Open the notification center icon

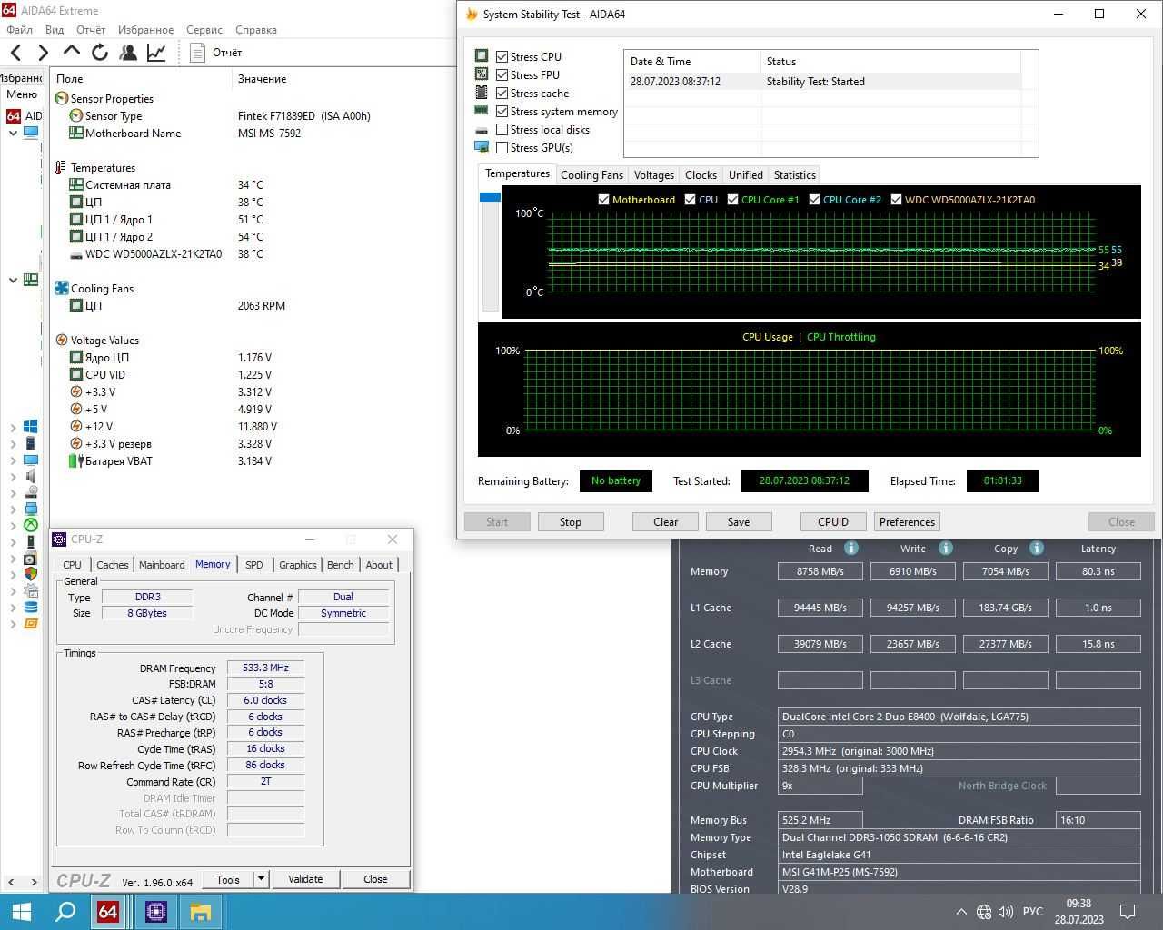click(x=1128, y=912)
